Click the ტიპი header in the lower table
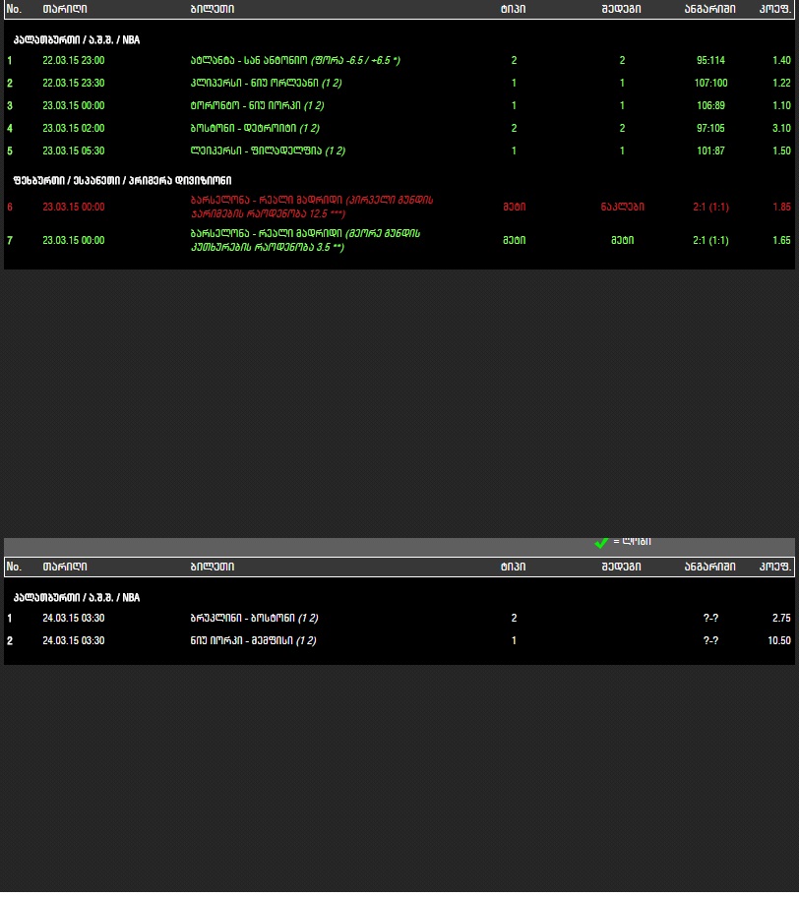The height and width of the screenshot is (897, 799). pos(513,567)
